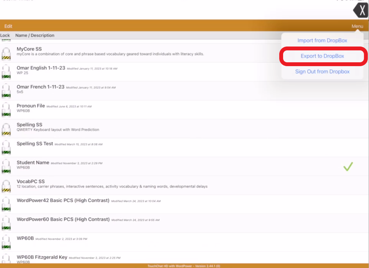Click the VocabPC SS description line

[x=112, y=186]
